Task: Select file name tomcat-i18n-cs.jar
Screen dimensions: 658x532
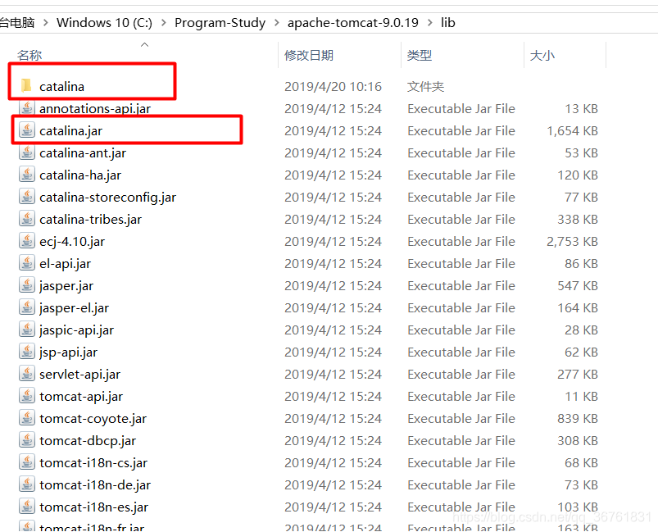Action: [93, 463]
